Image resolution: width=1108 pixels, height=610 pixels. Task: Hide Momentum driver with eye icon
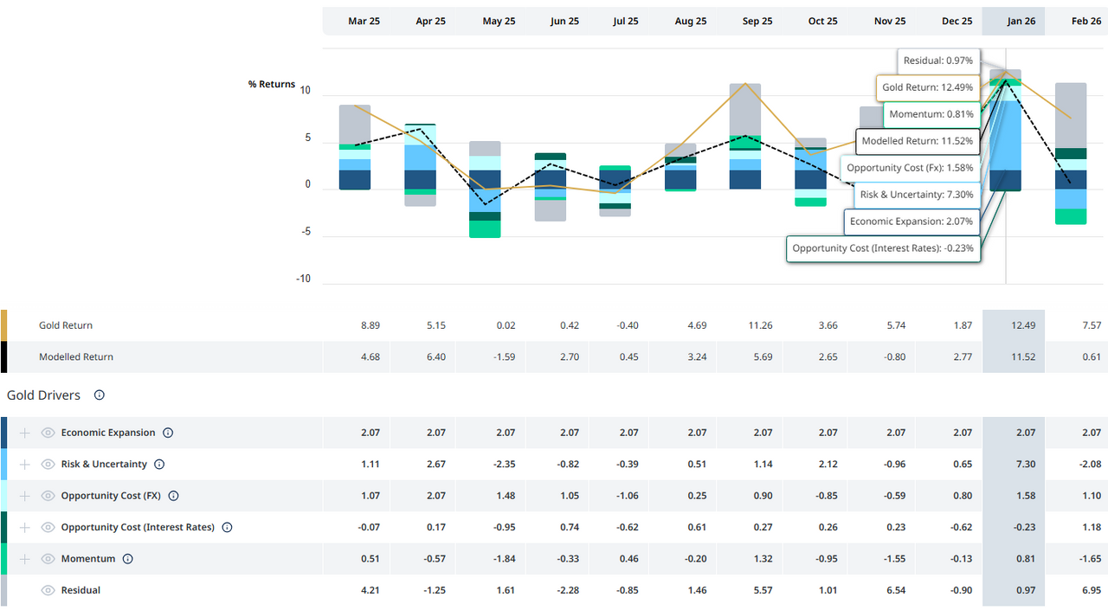coord(48,559)
